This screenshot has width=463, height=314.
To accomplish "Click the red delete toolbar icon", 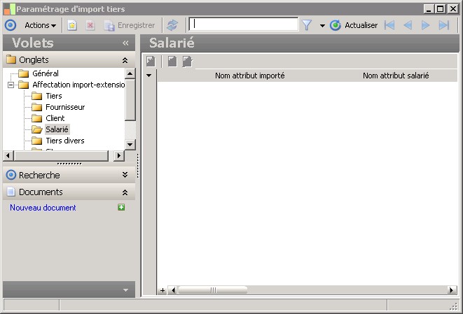I will (x=90, y=26).
